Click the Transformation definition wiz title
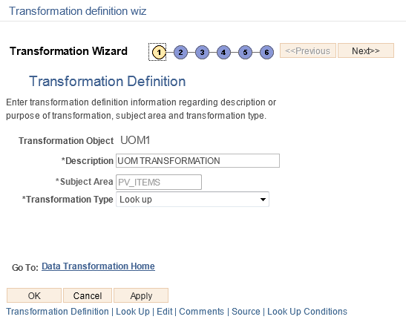Viewport: 406px width, 328px height. 78,11
